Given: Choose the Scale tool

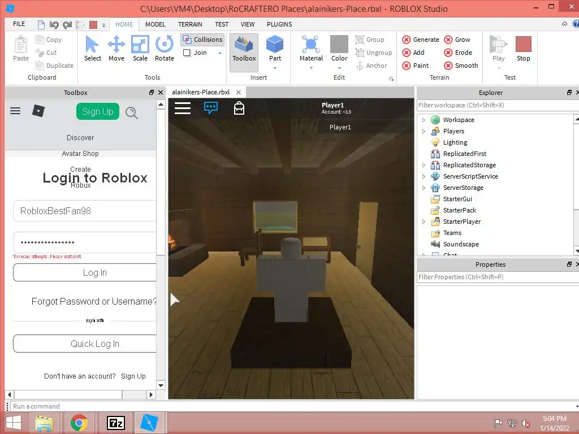Looking at the screenshot, I should tap(140, 49).
